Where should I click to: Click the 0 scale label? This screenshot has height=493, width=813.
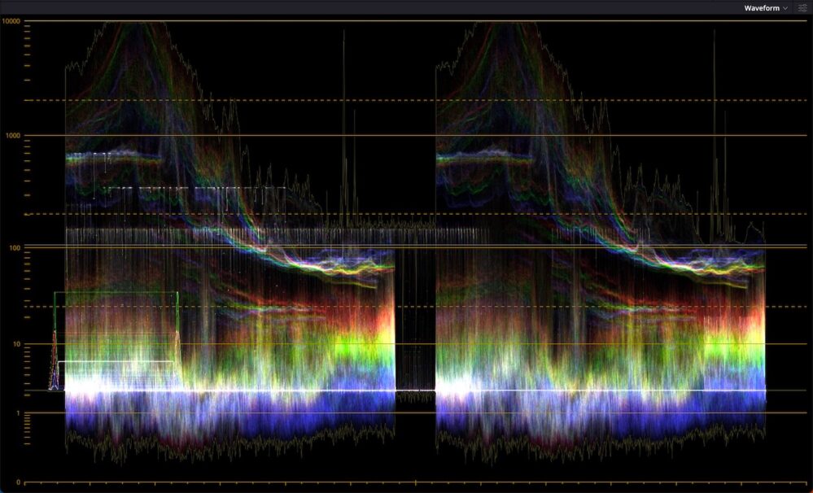tap(18, 482)
